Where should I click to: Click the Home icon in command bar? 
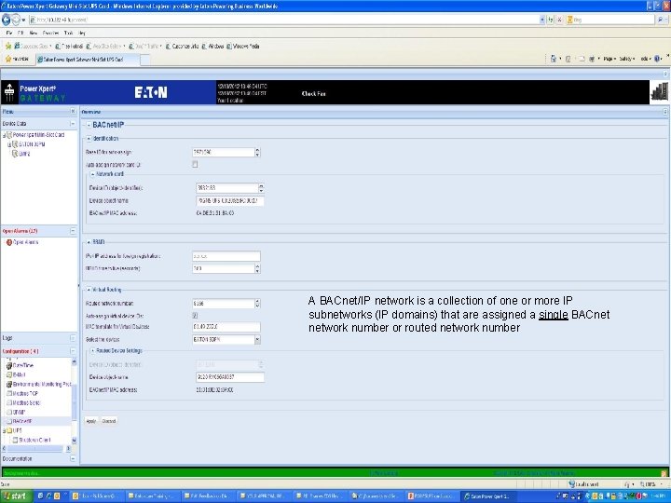[x=554, y=59]
